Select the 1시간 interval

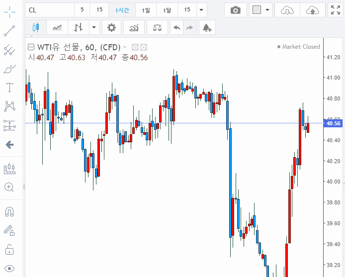pos(122,10)
